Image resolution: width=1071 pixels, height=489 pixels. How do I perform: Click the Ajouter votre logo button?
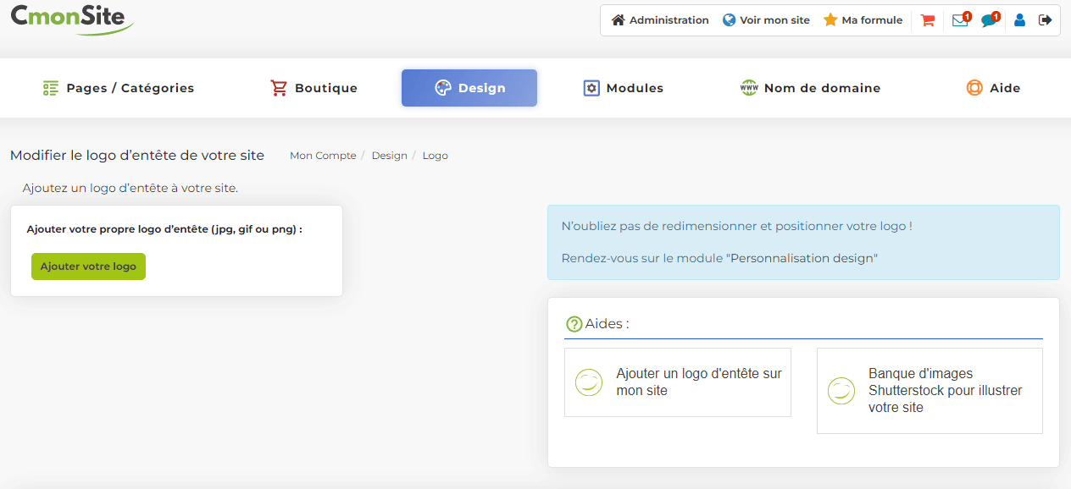(x=88, y=266)
